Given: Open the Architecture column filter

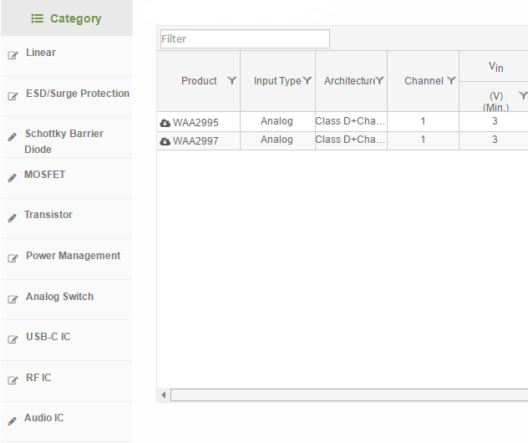Looking at the screenshot, I should click(379, 80).
